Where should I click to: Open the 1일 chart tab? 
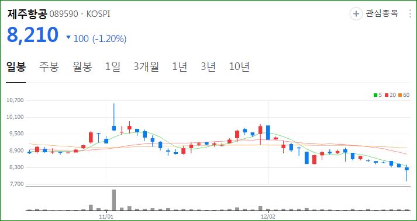[x=113, y=67]
